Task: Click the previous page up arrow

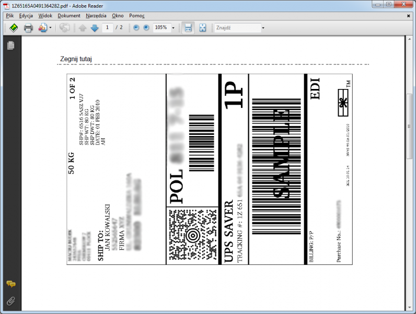Action: (x=83, y=28)
